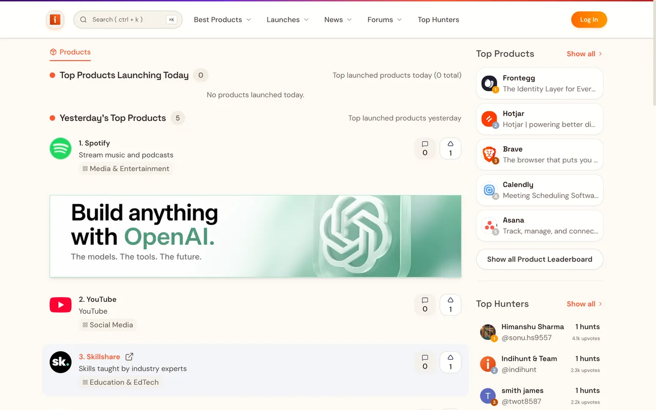Click 'Skills taught by industry experts' text
Viewport: 656px width, 410px height.
(x=133, y=368)
